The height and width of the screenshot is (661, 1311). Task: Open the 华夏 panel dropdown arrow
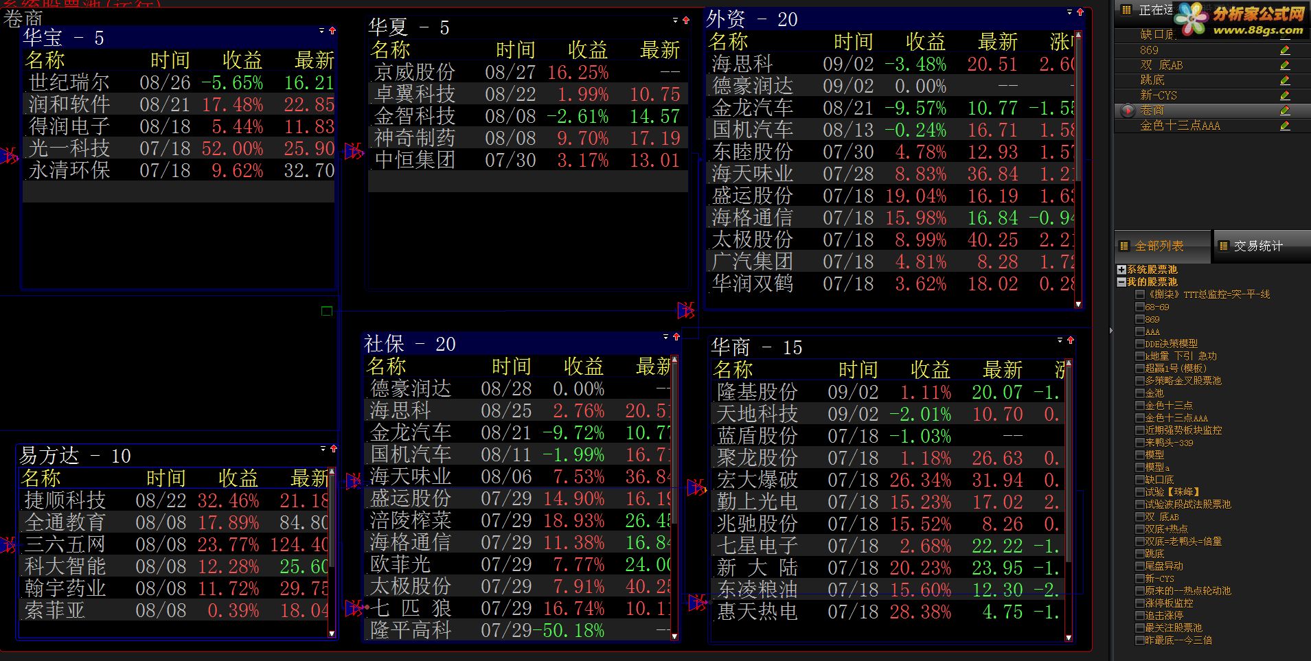(x=675, y=21)
